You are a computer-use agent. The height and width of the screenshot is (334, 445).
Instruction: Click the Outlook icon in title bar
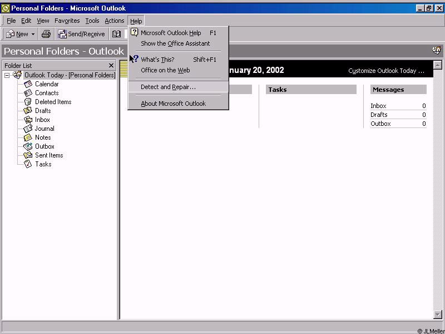[5, 8]
